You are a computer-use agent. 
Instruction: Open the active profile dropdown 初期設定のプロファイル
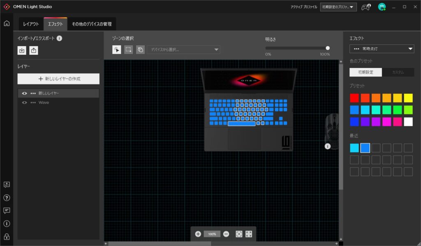tap(338, 7)
